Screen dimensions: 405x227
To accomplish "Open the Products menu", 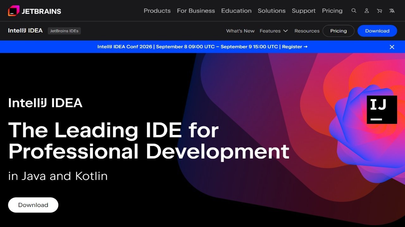I will 157,11.
